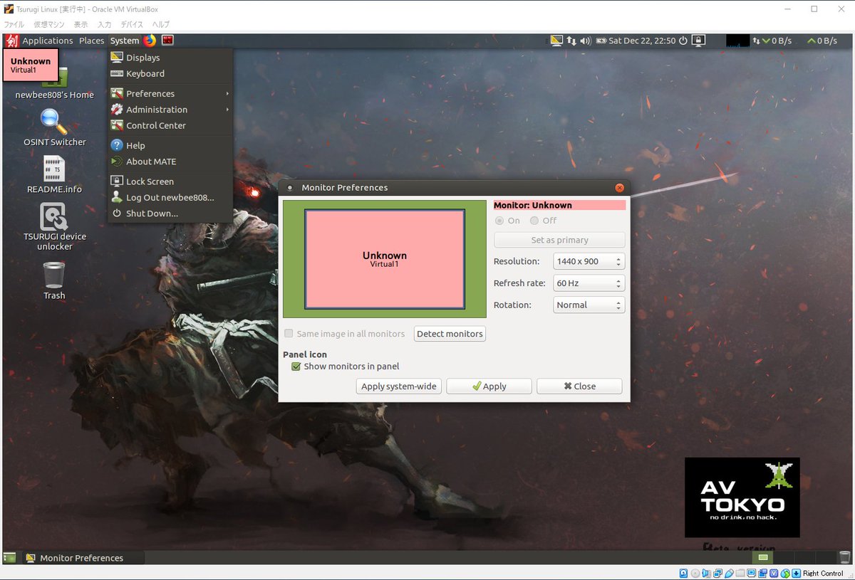Click the Apply system-wide button
The width and height of the screenshot is (855, 580).
[x=398, y=386]
